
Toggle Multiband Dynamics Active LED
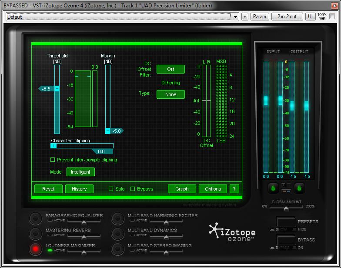pos(132,235)
